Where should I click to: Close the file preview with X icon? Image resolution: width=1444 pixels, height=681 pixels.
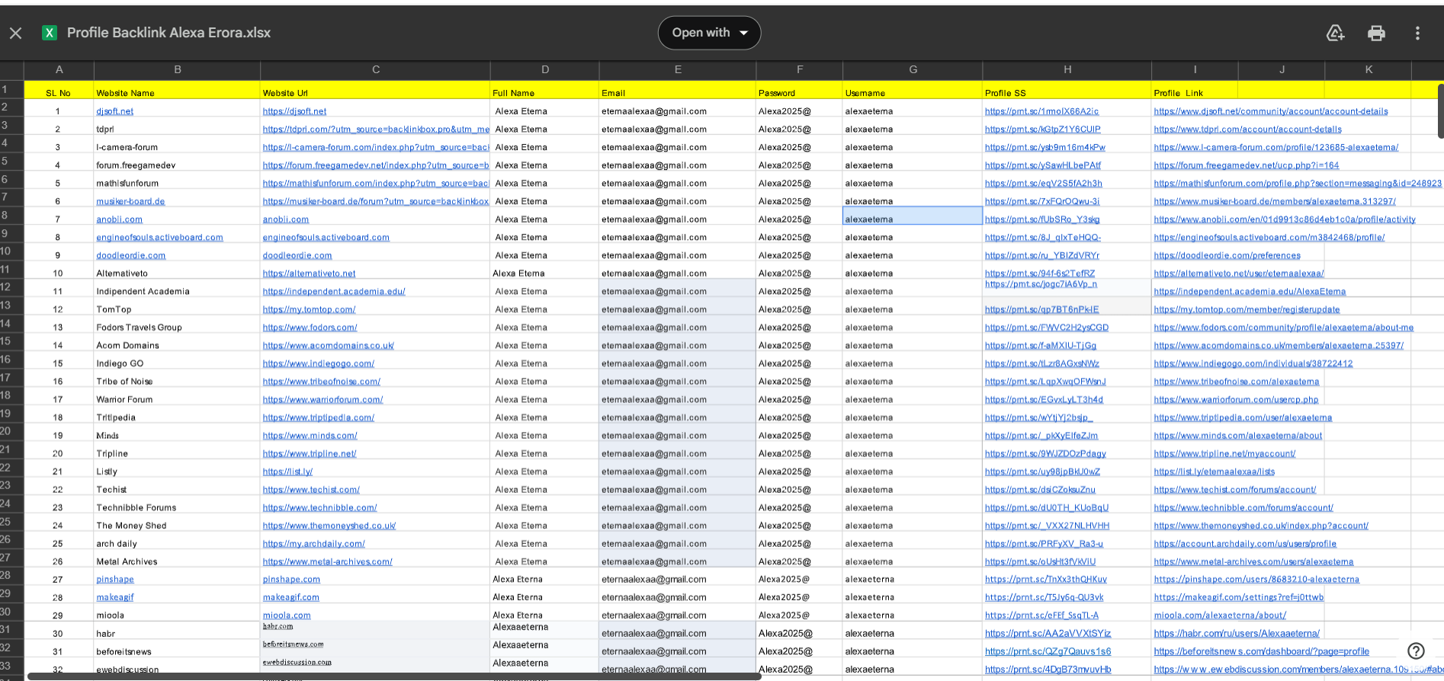[x=16, y=33]
